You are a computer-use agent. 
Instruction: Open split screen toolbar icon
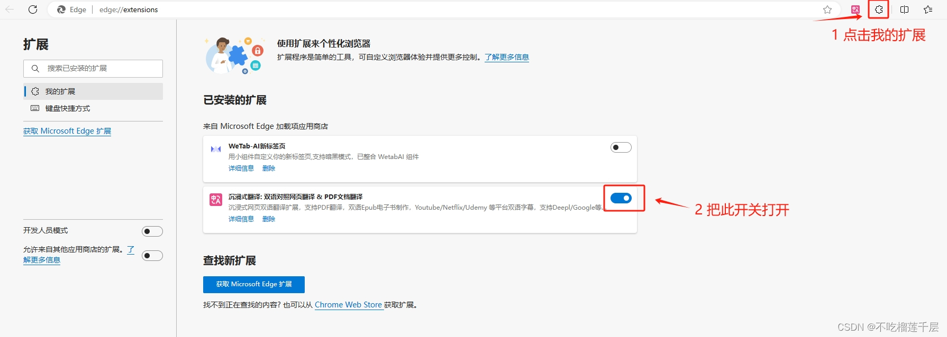click(905, 10)
